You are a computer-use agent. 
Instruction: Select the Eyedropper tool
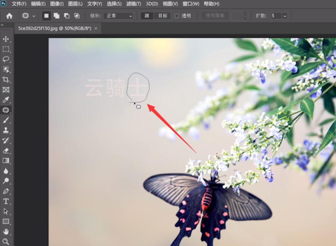pyautogui.click(x=6, y=100)
